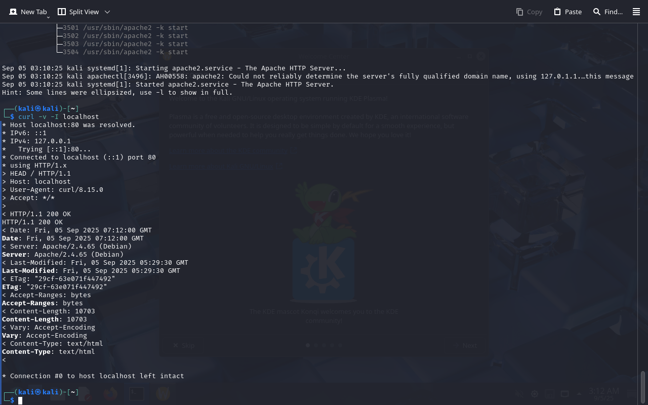The width and height of the screenshot is (648, 405).
Task: Click the 'Connection #0 ... left intact' line
Action: click(x=93, y=376)
